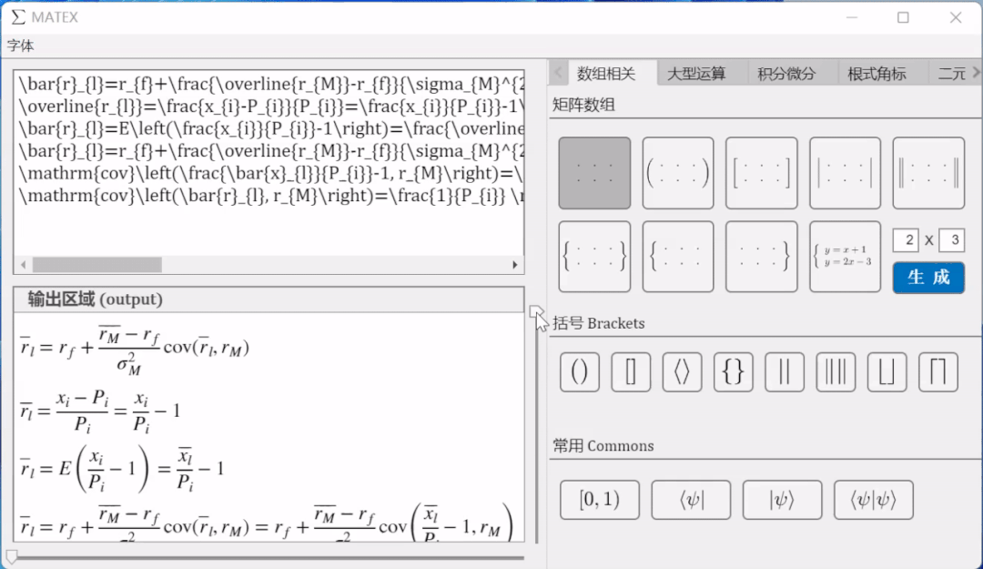
Task: Insert floor brackets symbol
Action: coord(887,371)
